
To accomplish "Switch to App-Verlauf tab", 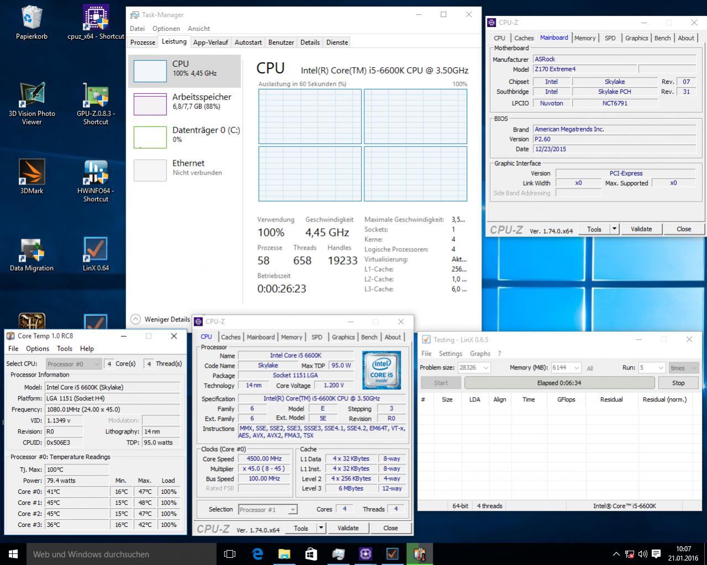I will click(x=211, y=42).
